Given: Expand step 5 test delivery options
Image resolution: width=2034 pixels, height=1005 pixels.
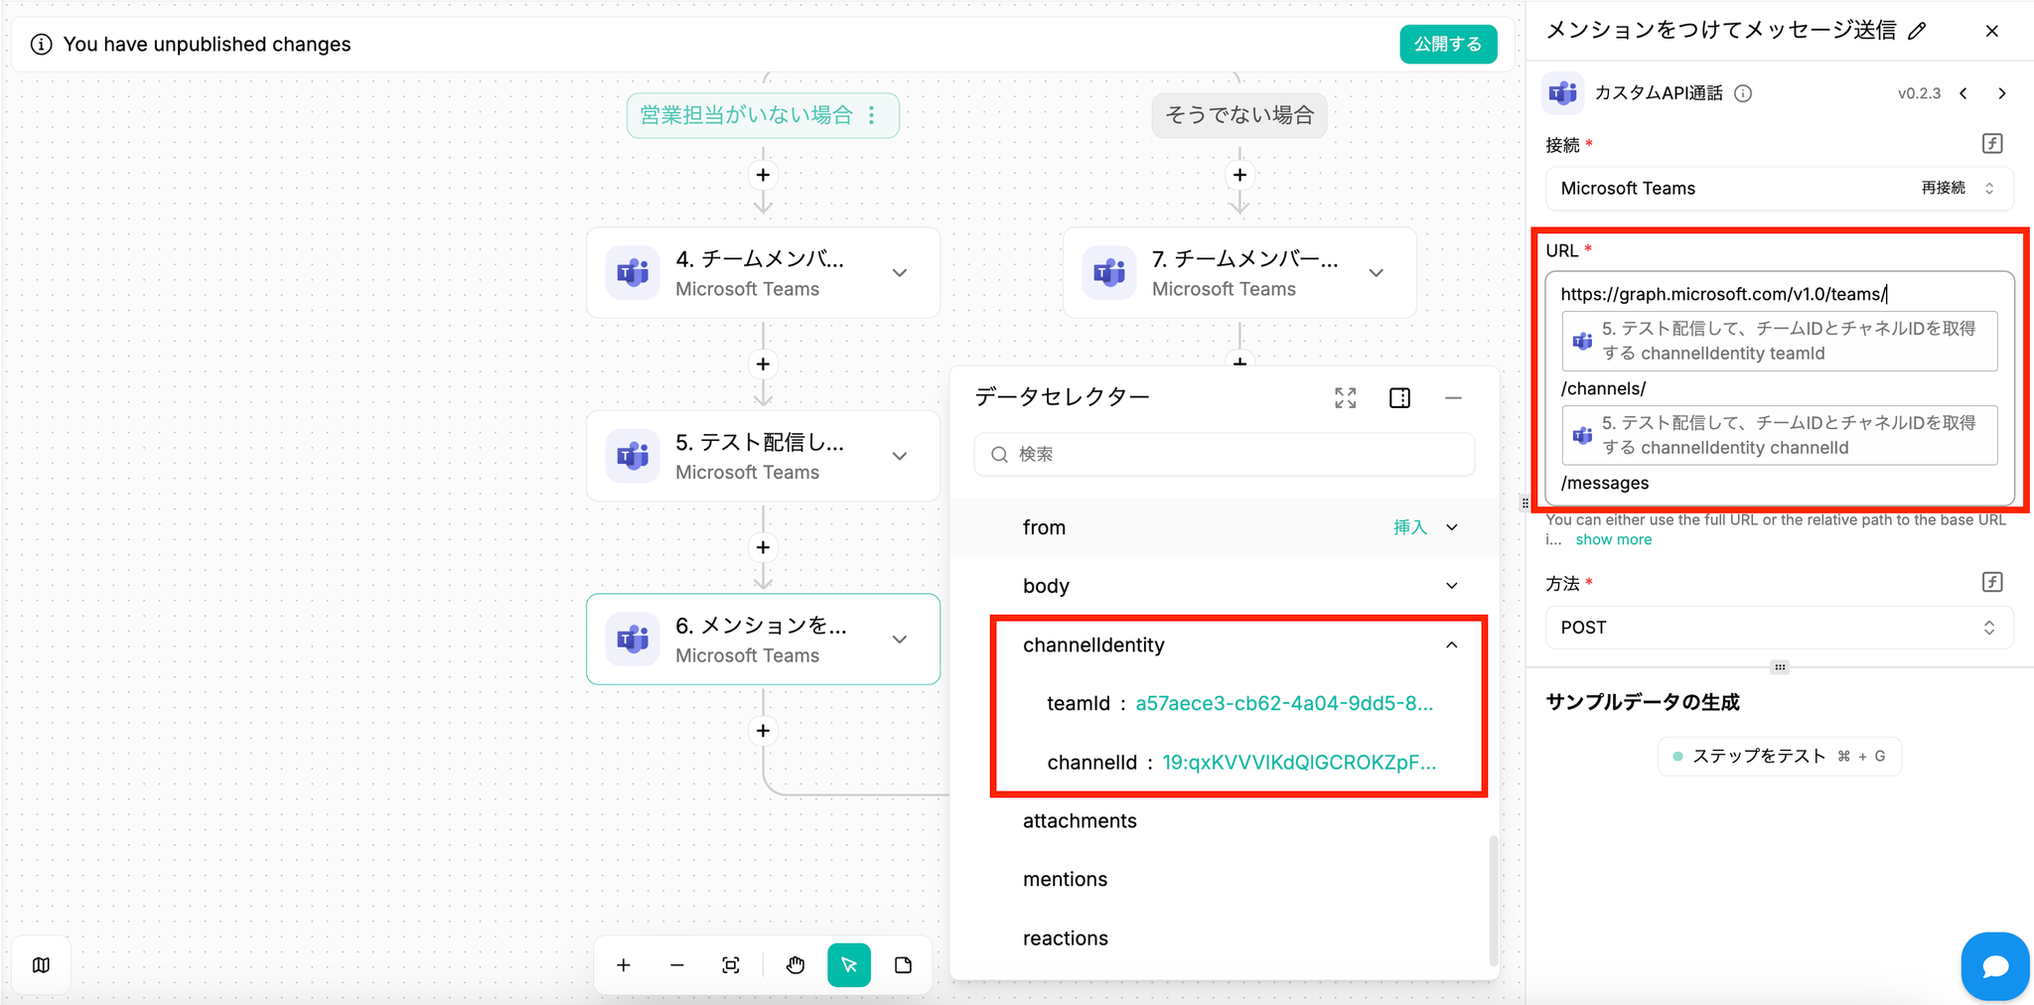Looking at the screenshot, I should [900, 457].
